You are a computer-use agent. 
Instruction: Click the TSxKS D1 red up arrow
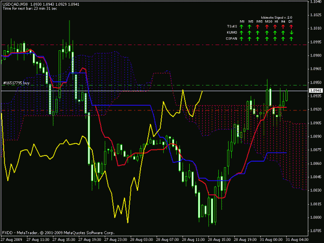click(x=291, y=26)
